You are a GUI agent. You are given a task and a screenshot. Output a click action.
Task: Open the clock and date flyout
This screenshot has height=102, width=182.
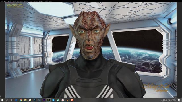click(174, 100)
